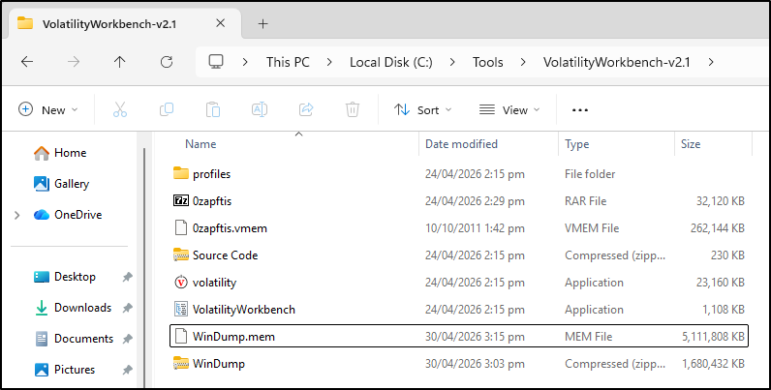Open the New dropdown menu
Image resolution: width=771 pixels, height=390 pixels.
click(48, 109)
